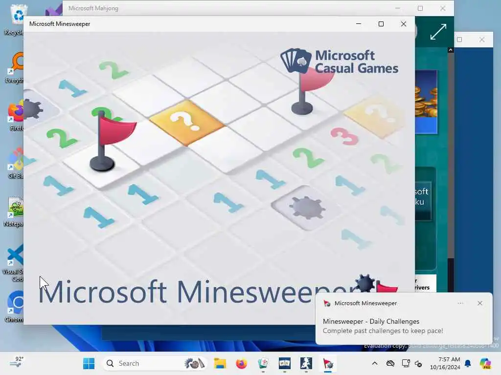This screenshot has width=501, height=375.
Task: Launch File Explorer from the taskbar
Action: [220, 363]
